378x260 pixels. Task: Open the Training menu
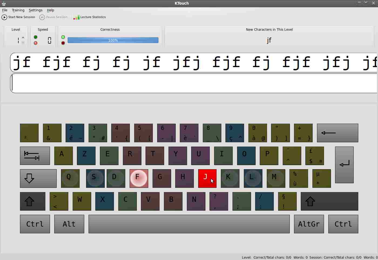pyautogui.click(x=18, y=10)
